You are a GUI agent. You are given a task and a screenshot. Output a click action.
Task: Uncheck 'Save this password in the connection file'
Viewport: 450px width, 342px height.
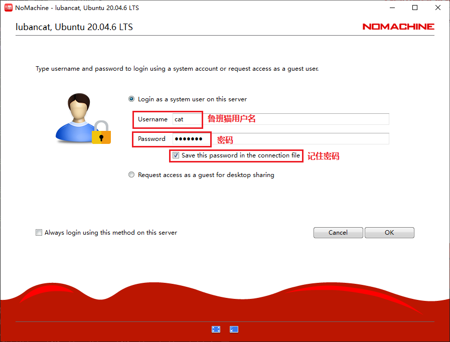(176, 155)
